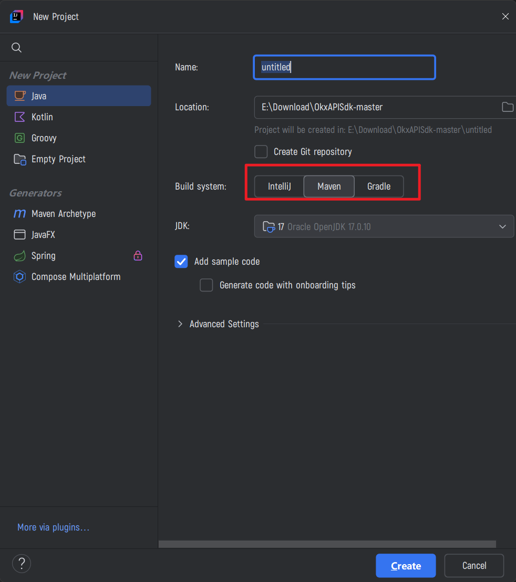Uncheck Add sample code checkbox
This screenshot has height=582, width=516.
pos(181,261)
